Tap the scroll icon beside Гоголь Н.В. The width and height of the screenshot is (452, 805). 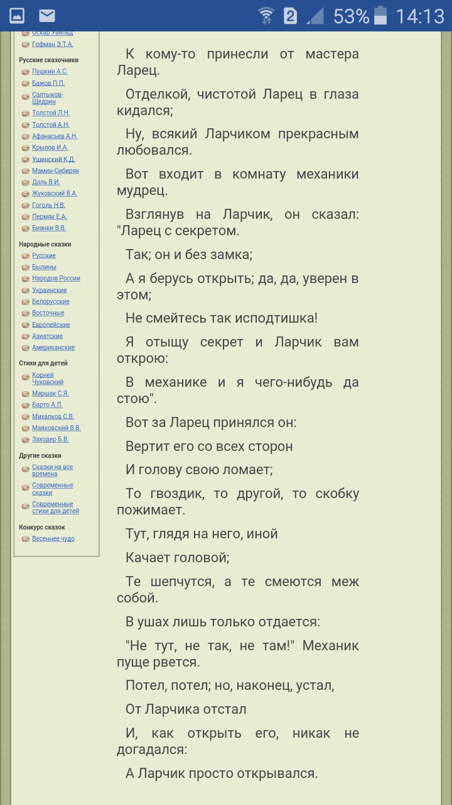tap(25, 206)
